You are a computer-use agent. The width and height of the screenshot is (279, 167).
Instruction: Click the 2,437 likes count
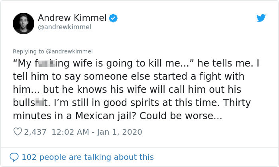pyautogui.click(x=35, y=132)
